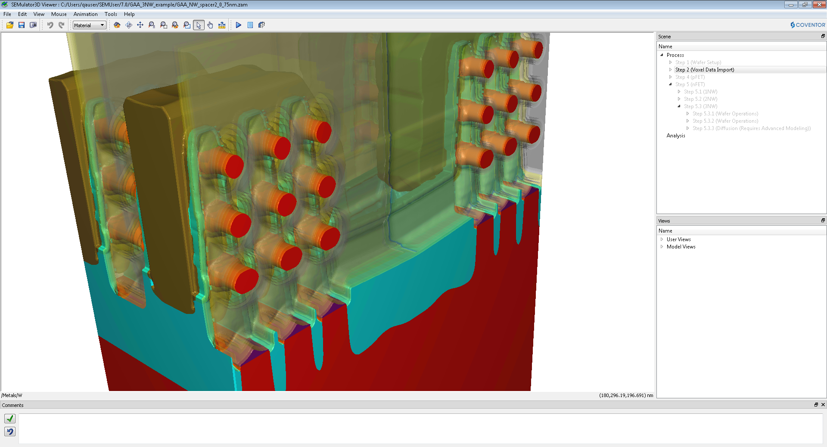This screenshot has height=447, width=827.
Task: Toggle the hand grab mode
Action: point(210,25)
